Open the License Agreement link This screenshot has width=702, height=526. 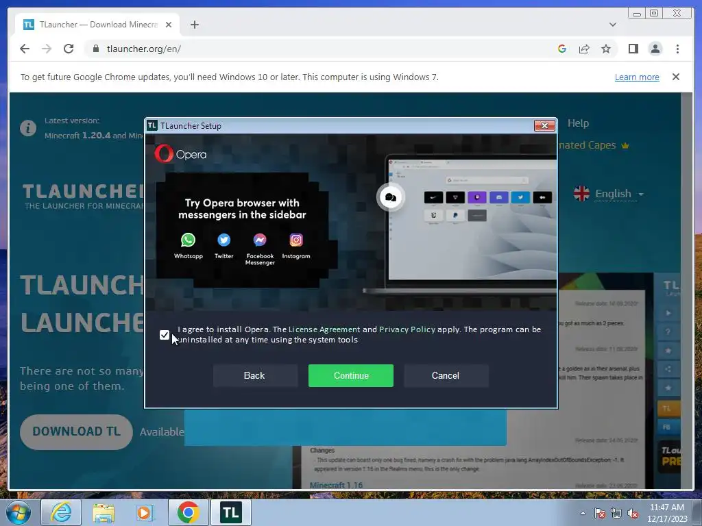pyautogui.click(x=324, y=329)
